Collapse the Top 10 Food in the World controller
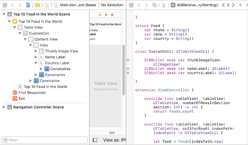This screenshot has width=248, height=145. (x=9, y=22)
